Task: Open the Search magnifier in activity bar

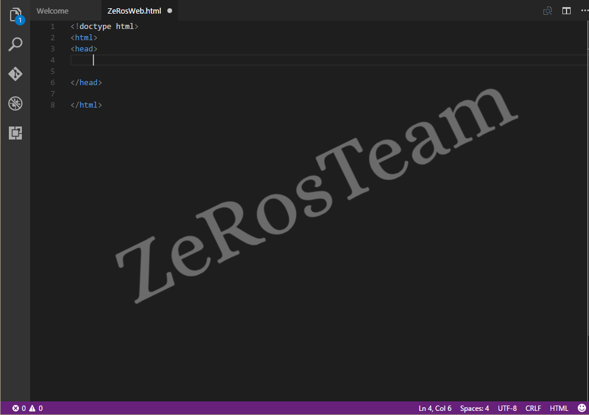Action: pos(15,44)
